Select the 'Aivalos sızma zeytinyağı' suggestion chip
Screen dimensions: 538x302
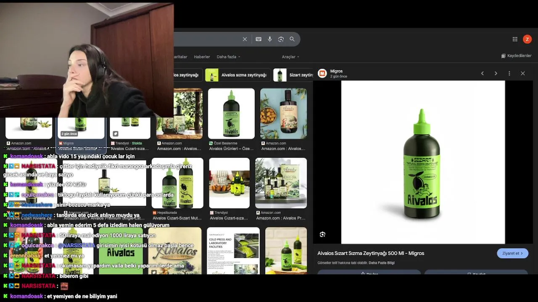click(x=238, y=75)
